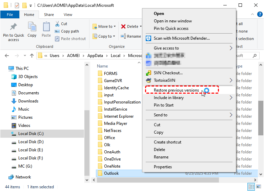
Task: Go back with the back arrow
Action: tap(7, 56)
